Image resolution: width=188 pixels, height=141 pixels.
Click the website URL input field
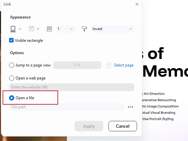tap(72, 87)
